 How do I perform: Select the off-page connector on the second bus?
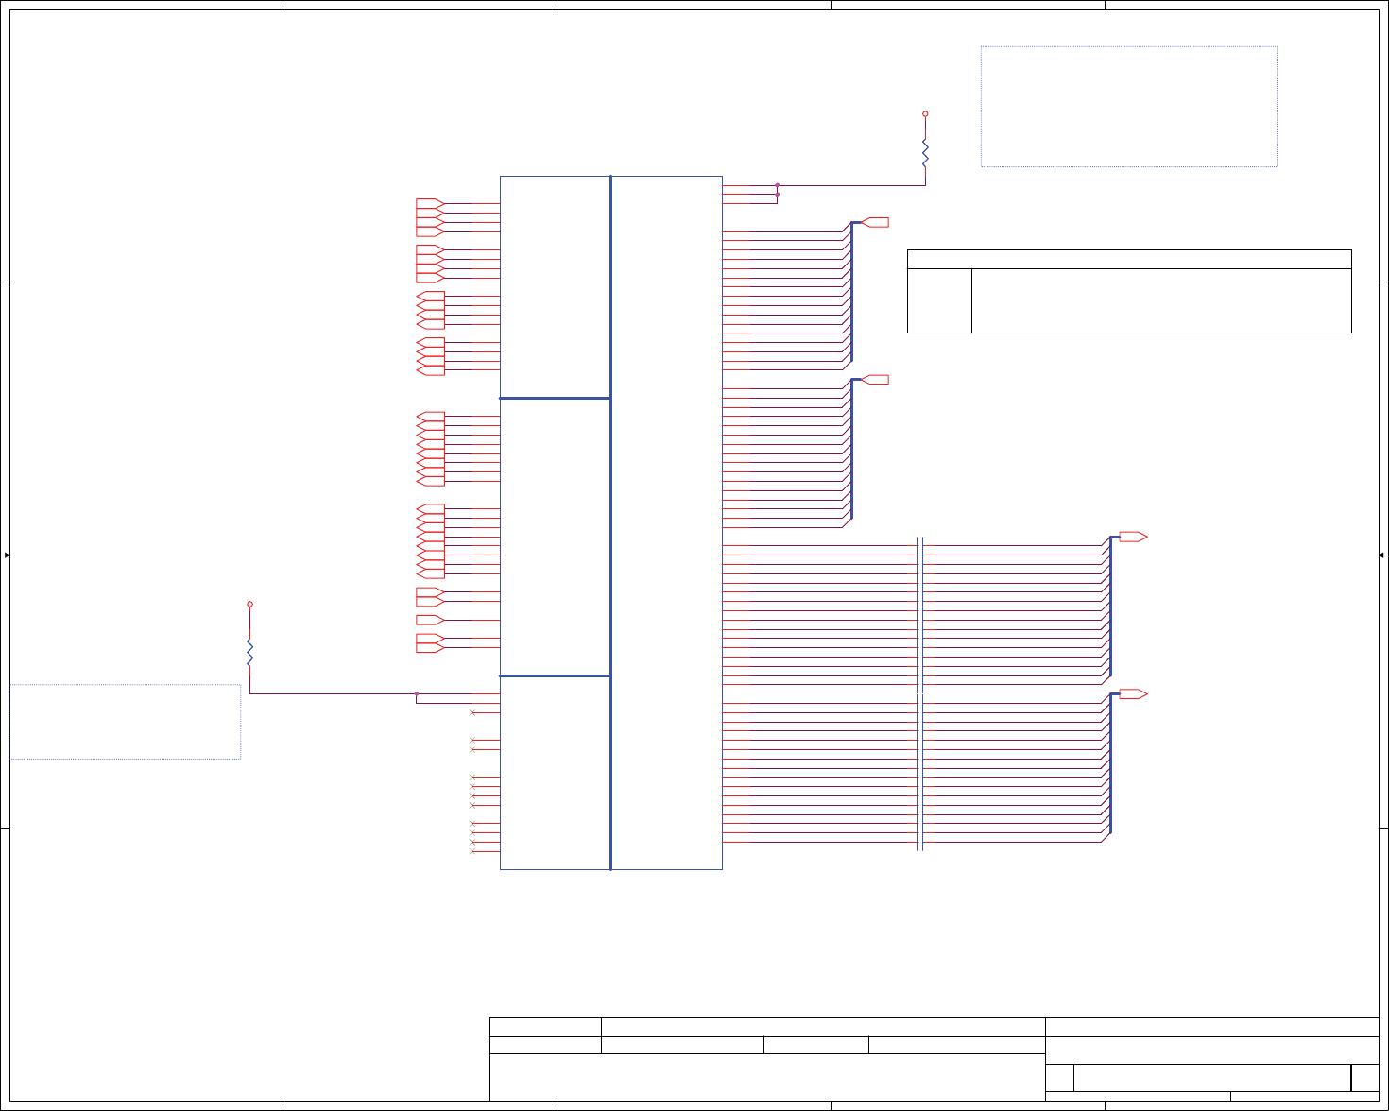[875, 379]
